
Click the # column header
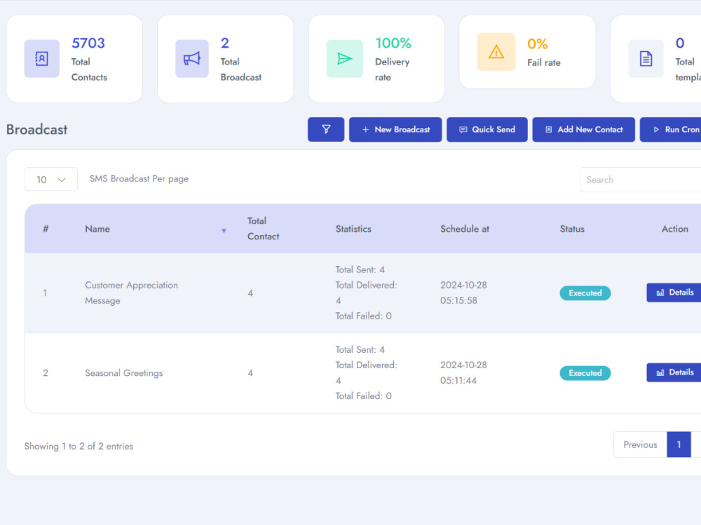46,229
